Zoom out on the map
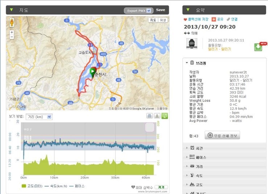268x194 pixels. click(x=12, y=37)
